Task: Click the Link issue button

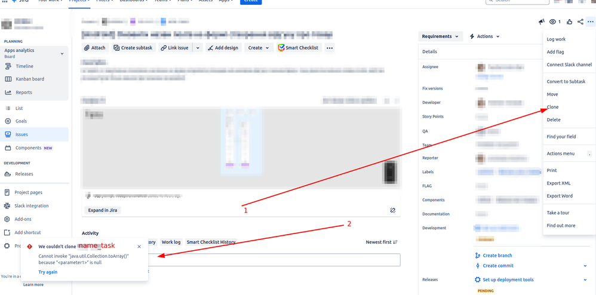Action: 175,48
